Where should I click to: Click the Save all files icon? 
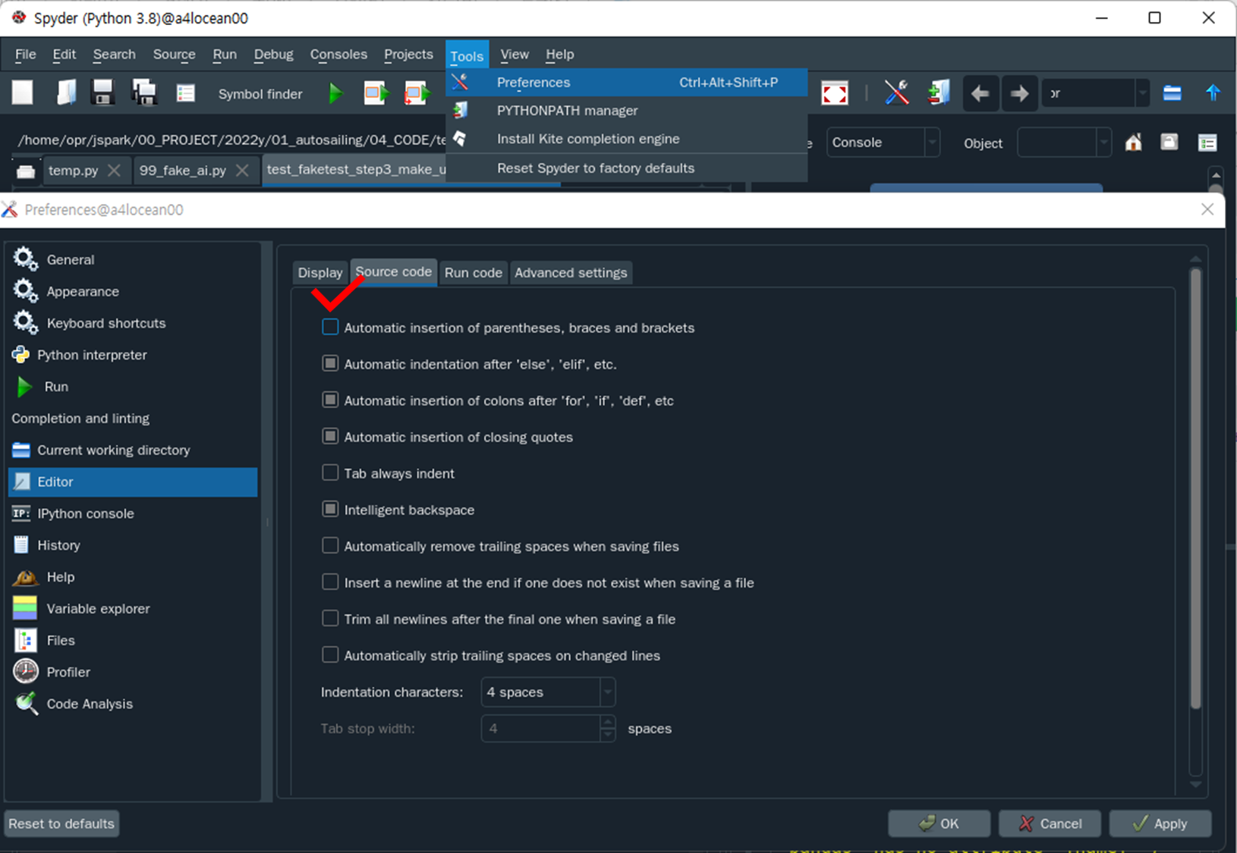click(x=143, y=93)
